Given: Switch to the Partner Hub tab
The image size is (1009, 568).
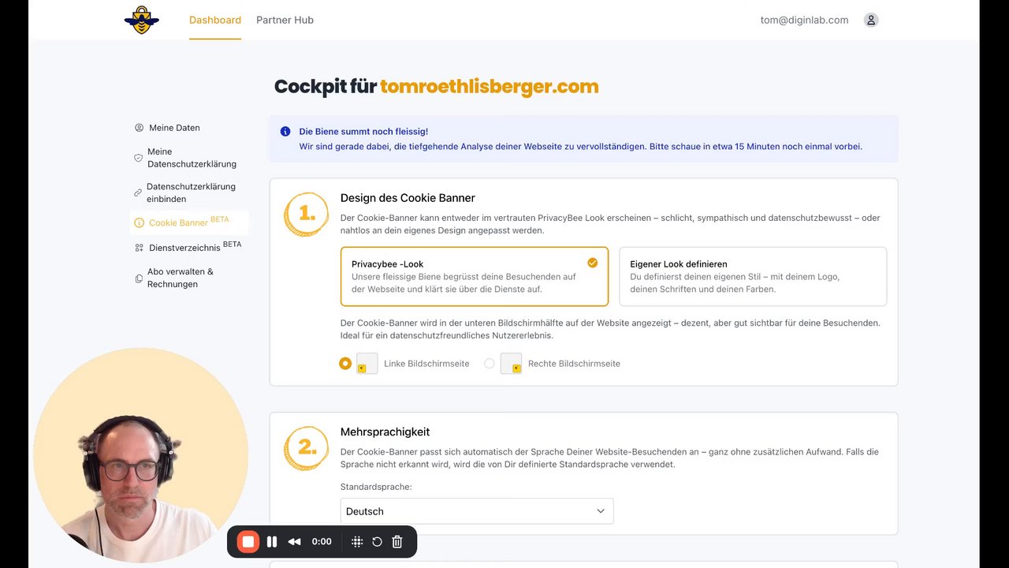Looking at the screenshot, I should [285, 20].
